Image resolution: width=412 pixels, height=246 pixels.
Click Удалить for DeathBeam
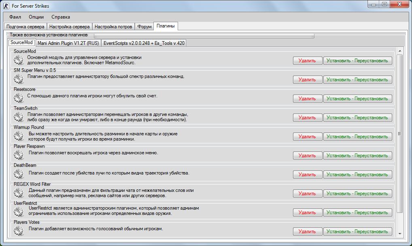coord(308,175)
